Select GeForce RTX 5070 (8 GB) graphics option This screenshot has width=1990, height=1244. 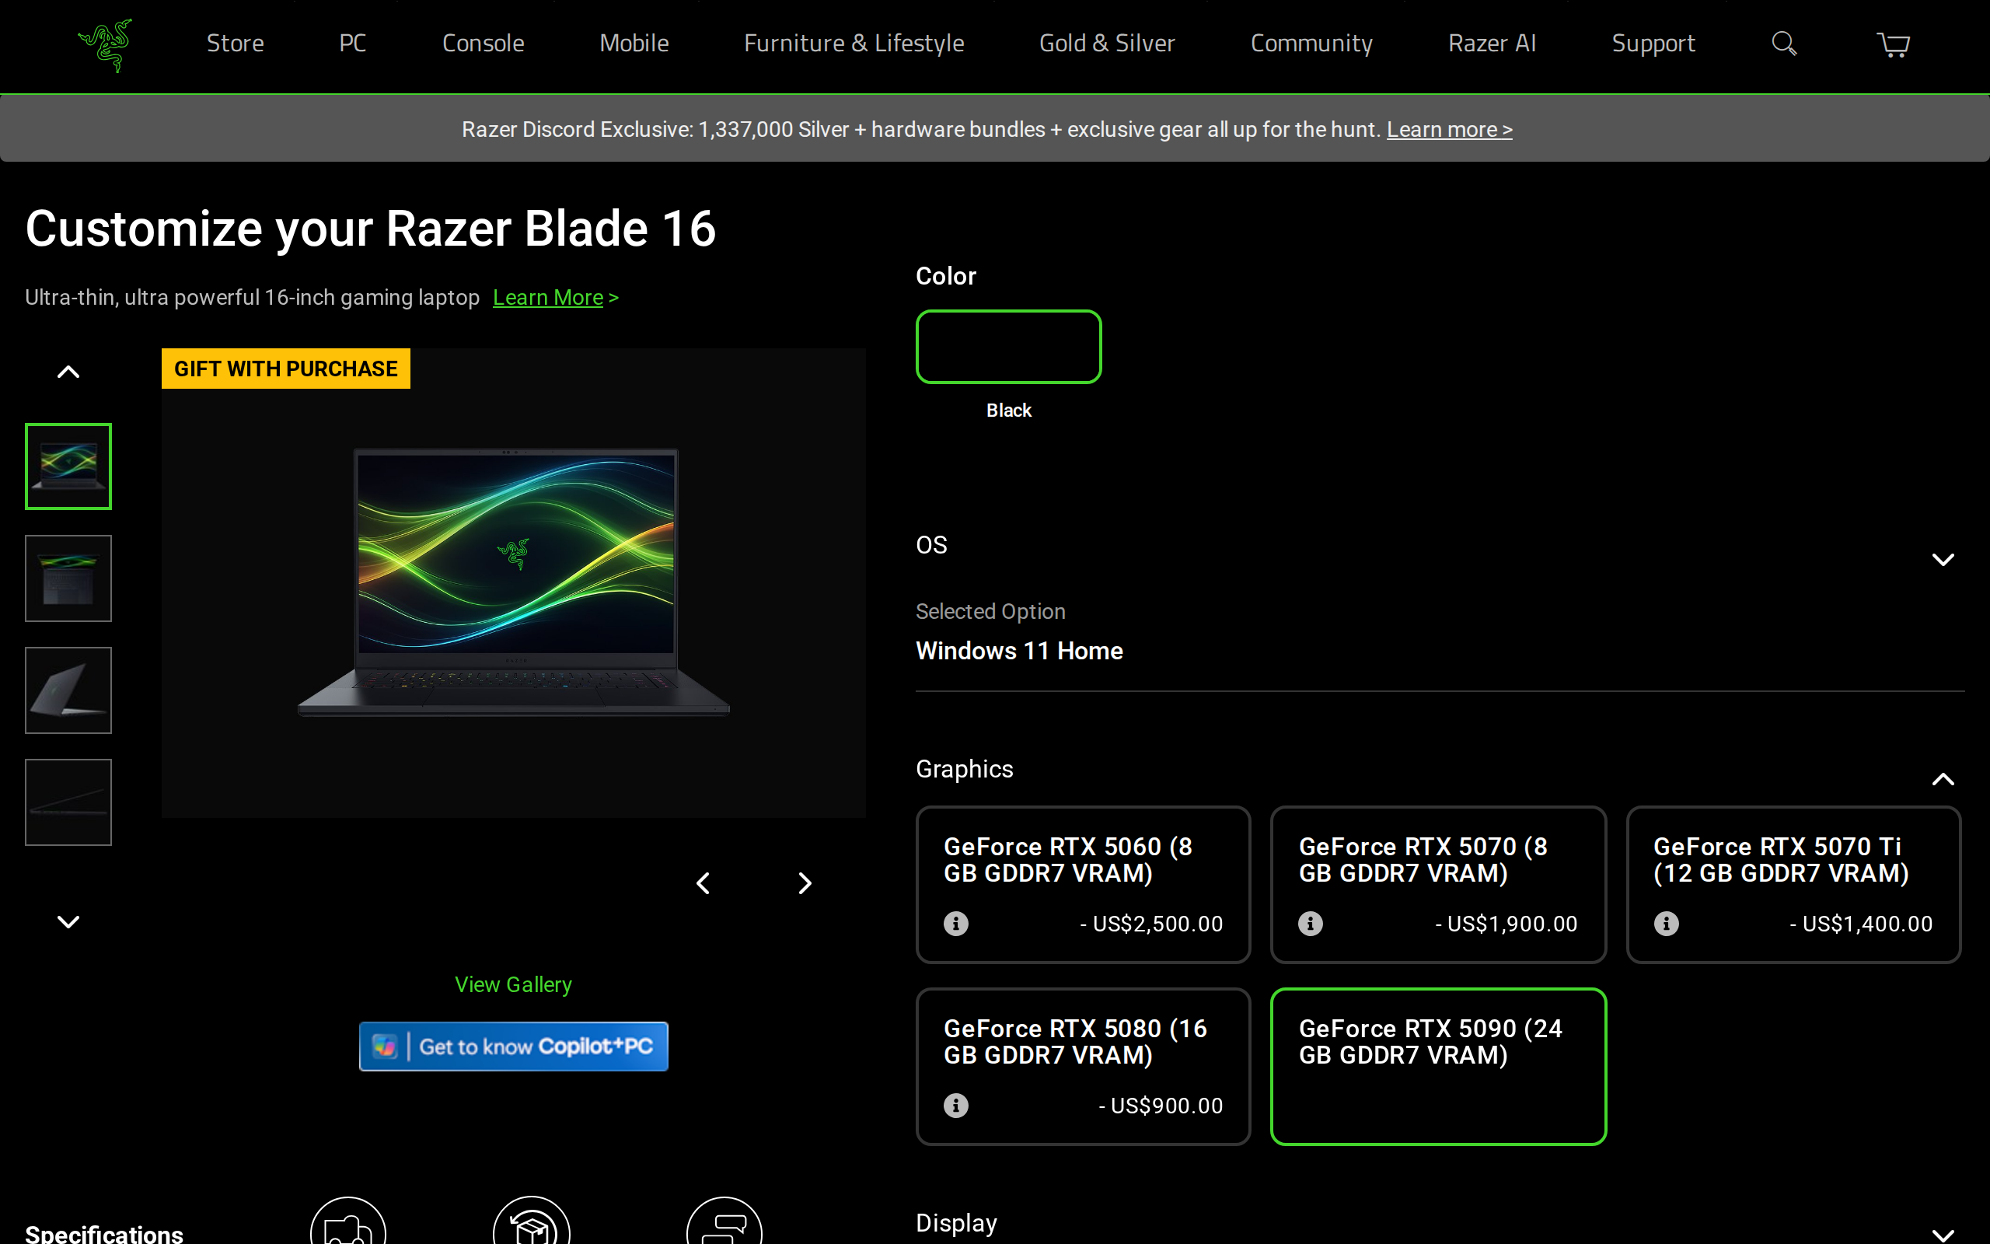pyautogui.click(x=1438, y=885)
